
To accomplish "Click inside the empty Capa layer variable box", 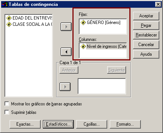I will point(102,86).
